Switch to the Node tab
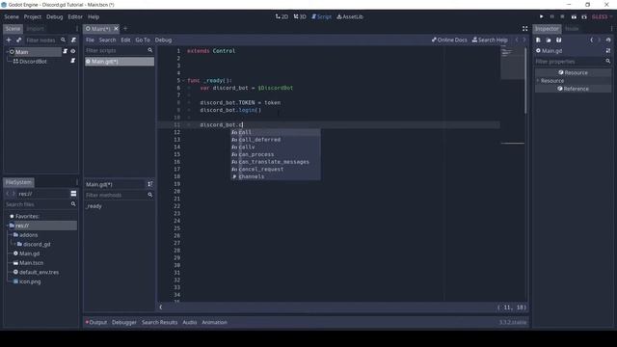Image resolution: width=617 pixels, height=347 pixels. pos(572,29)
